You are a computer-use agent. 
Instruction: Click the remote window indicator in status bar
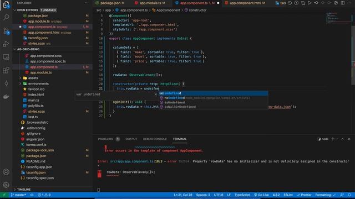point(4,195)
